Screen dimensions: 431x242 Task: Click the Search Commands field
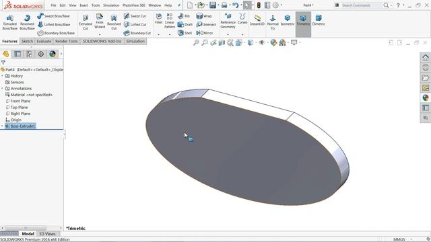[x=361, y=5]
